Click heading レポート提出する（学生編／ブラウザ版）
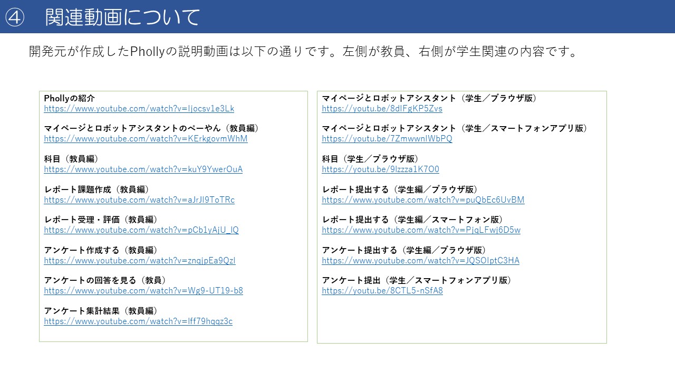The height and width of the screenshot is (380, 675). pos(401,189)
